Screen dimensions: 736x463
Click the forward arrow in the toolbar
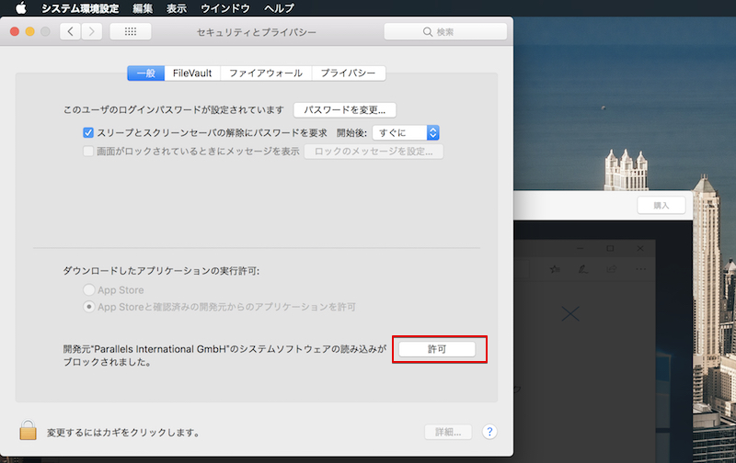(x=91, y=32)
